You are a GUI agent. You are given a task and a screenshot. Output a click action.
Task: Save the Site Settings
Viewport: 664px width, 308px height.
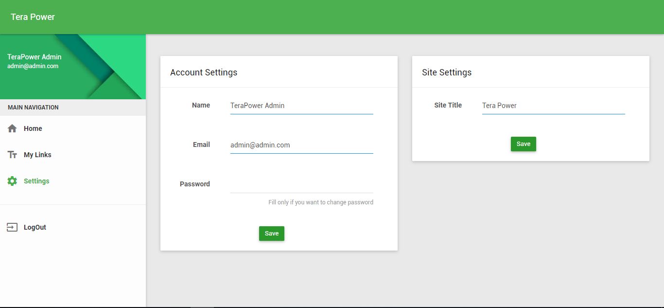click(523, 144)
